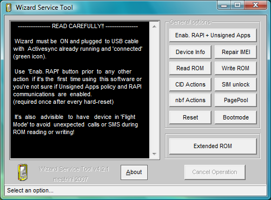
Task: Open the Extended ROM option
Action: (213, 146)
